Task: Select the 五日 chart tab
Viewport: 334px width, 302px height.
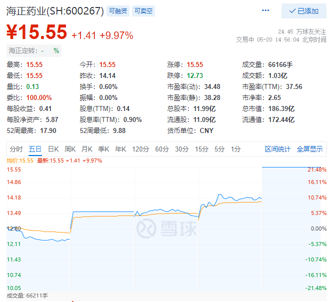Action: tap(35, 149)
